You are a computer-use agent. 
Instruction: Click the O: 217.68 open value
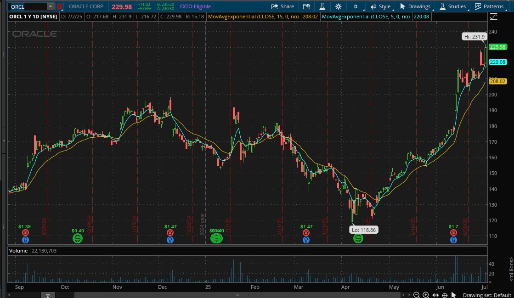point(97,17)
